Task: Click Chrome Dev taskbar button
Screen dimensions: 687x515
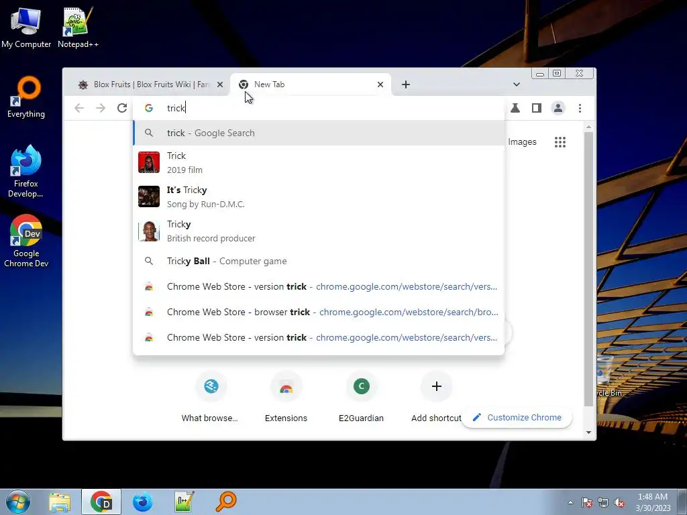Action: coord(101,502)
